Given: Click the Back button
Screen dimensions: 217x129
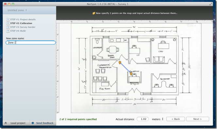Looking at the screenshot, I should click(175, 119).
